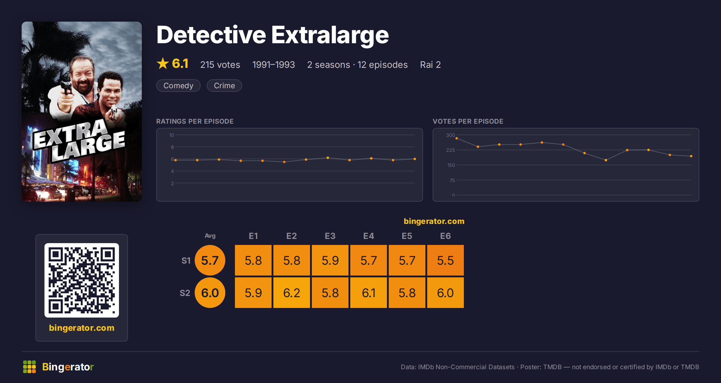
Task: Select the Comedy genre tag
Action: [x=178, y=86]
